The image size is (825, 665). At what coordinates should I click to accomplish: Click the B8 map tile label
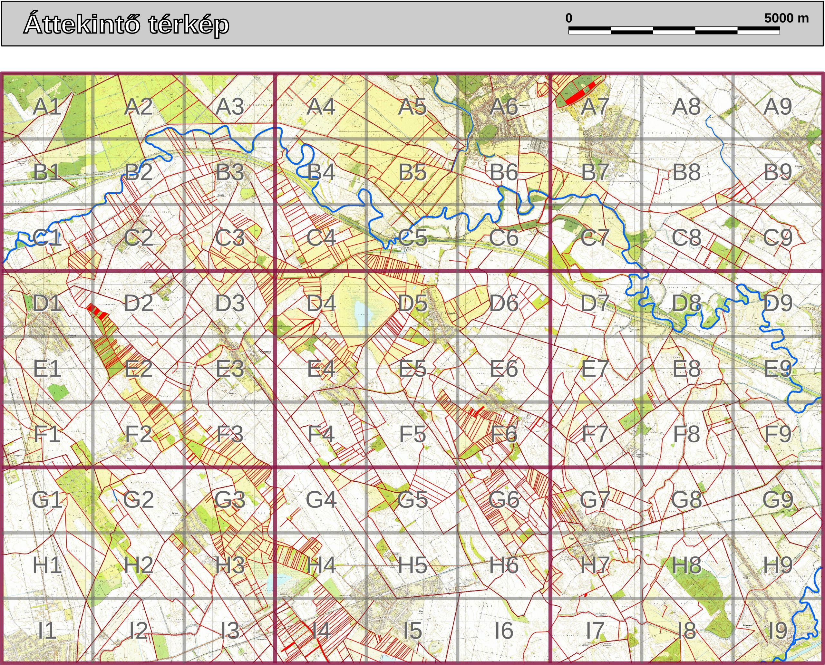(x=687, y=172)
